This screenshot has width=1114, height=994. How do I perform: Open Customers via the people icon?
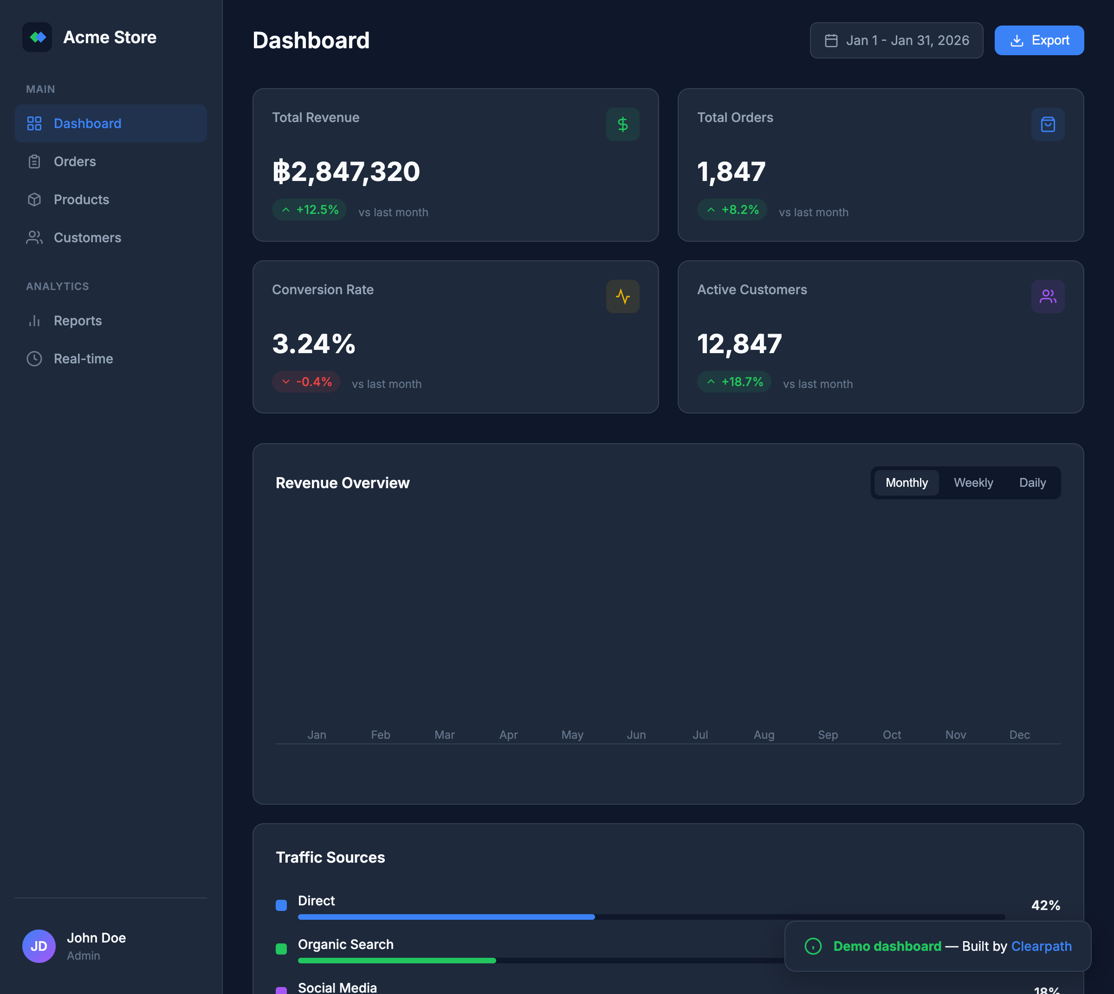[34, 238]
